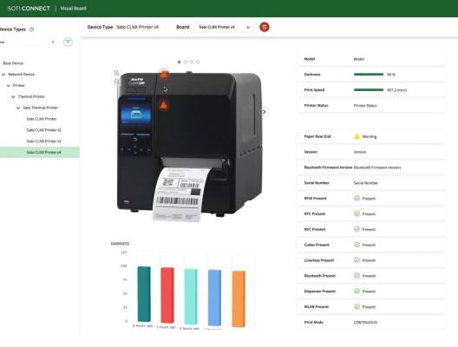Click the Print Mode CONTINUOUS value
The height and width of the screenshot is (347, 458).
point(365,322)
